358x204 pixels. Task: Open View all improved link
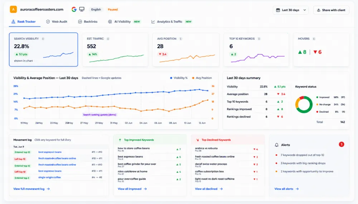[132, 189]
